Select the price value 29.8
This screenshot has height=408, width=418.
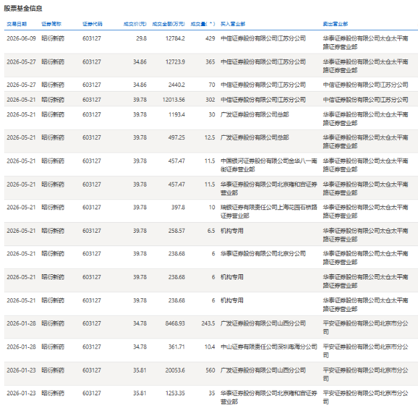coord(142,38)
